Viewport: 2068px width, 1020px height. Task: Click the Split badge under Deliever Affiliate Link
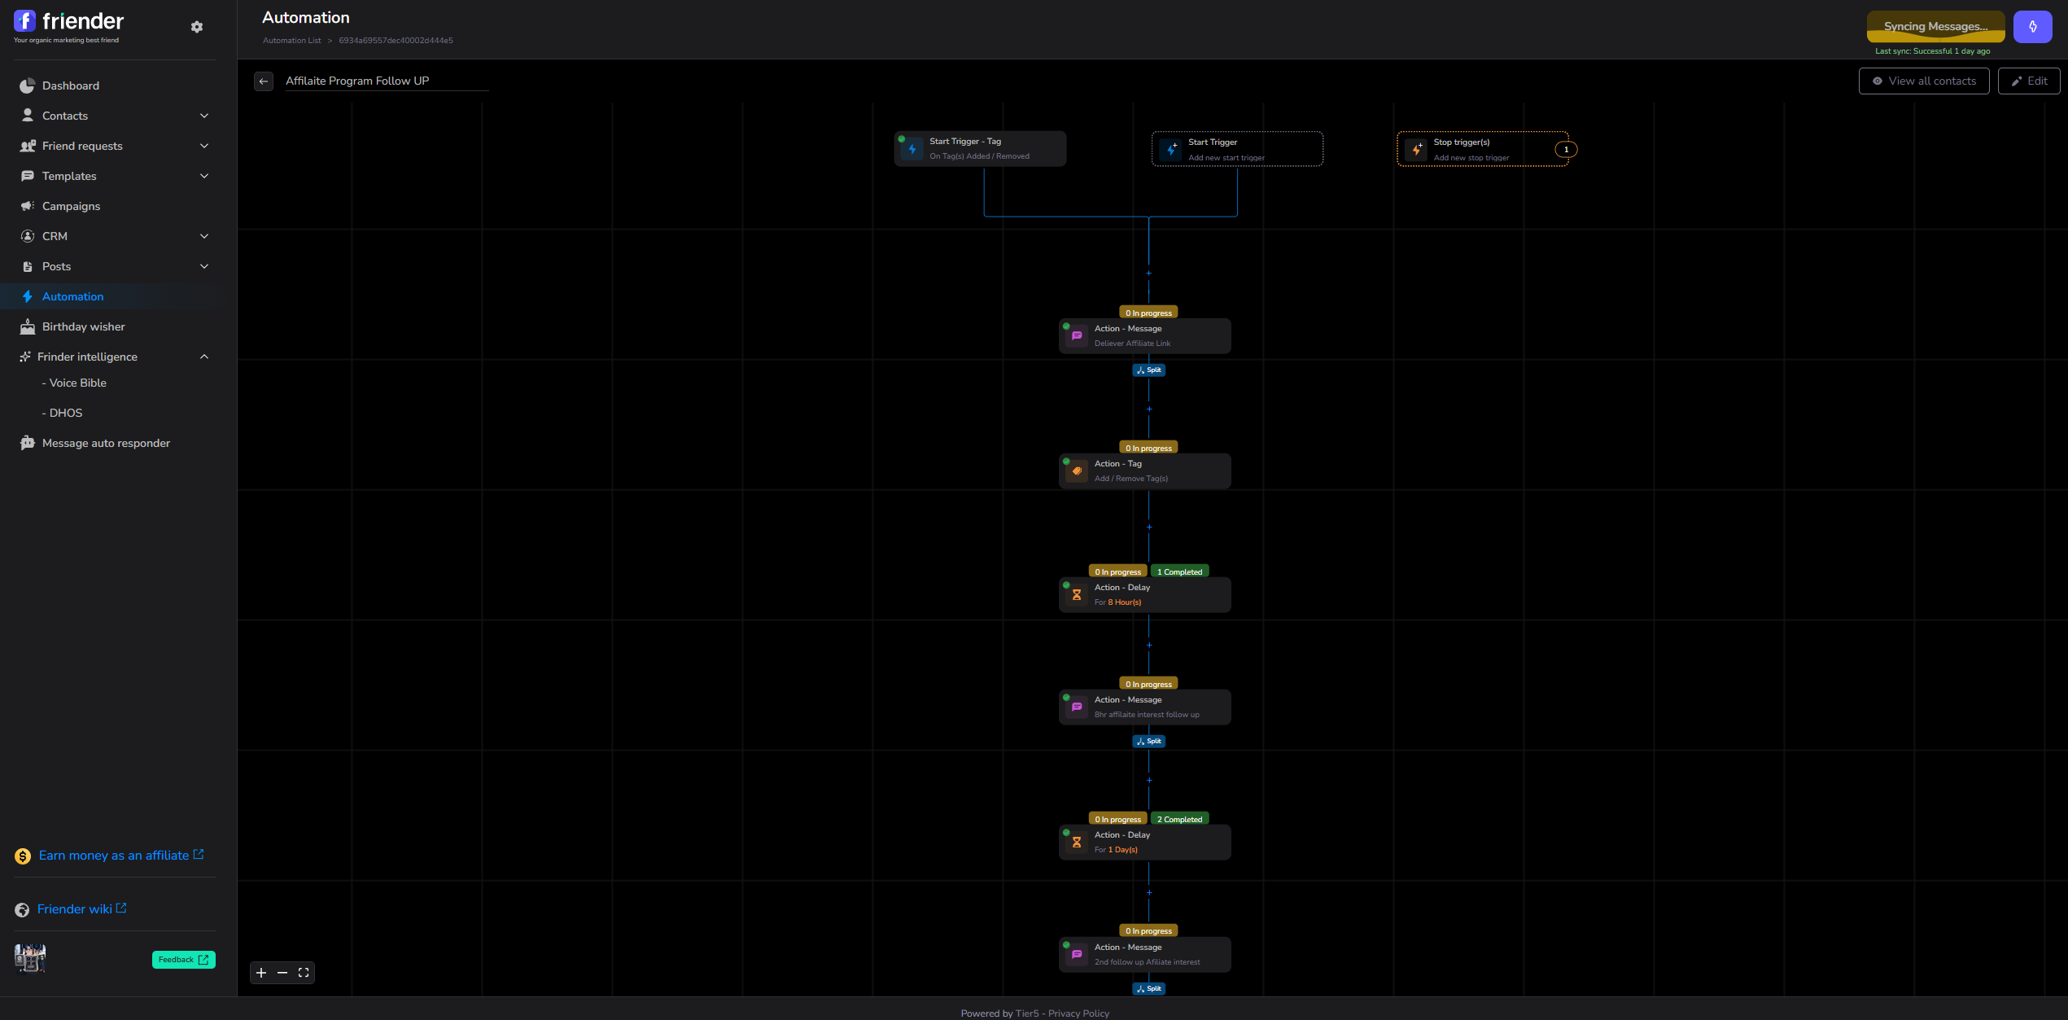(x=1149, y=370)
